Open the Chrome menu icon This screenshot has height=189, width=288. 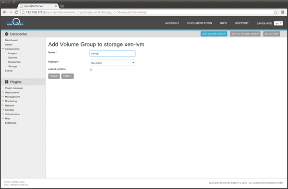pyautogui.click(x=283, y=12)
